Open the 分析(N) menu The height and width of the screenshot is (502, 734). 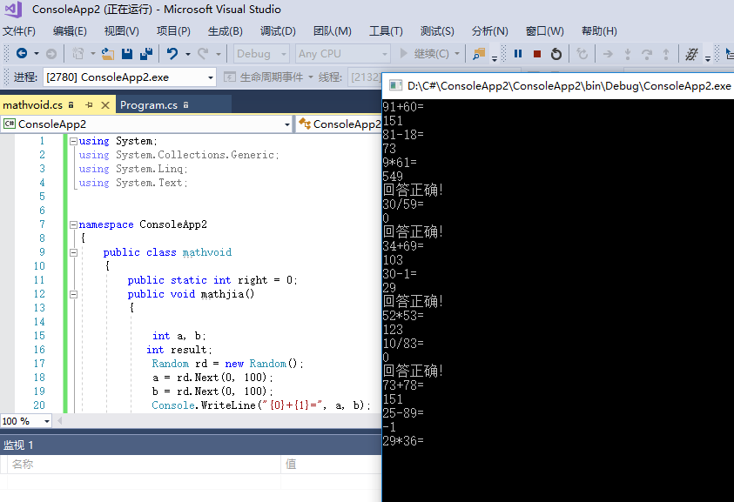click(x=489, y=31)
